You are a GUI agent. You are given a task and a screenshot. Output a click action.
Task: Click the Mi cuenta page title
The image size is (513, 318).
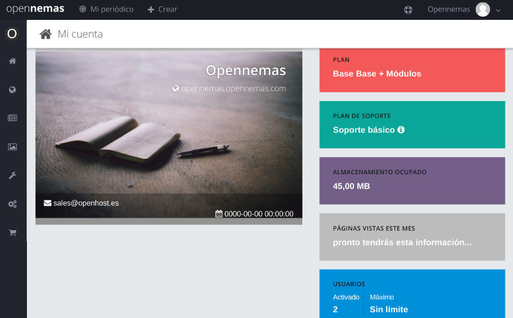point(80,34)
